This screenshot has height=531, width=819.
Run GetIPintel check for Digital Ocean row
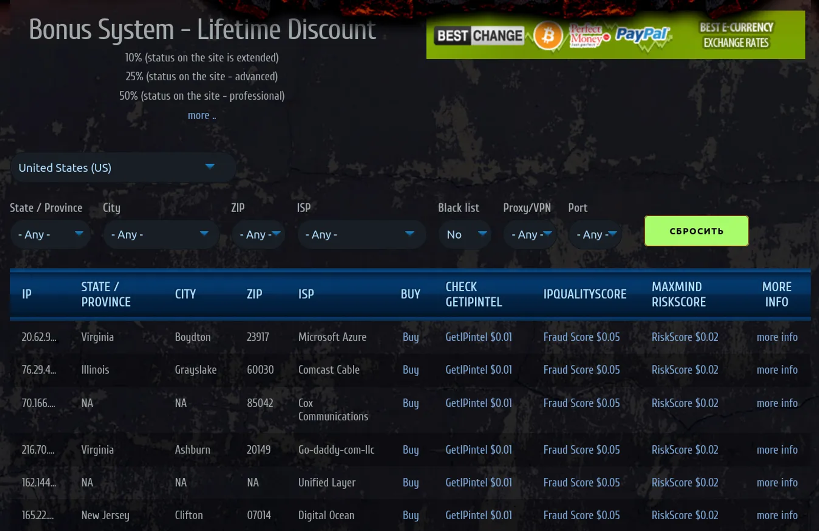click(479, 516)
